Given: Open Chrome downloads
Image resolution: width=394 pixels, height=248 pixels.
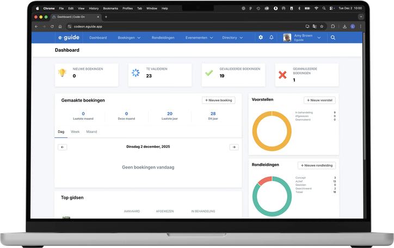Looking at the screenshot, I should click(344, 27).
